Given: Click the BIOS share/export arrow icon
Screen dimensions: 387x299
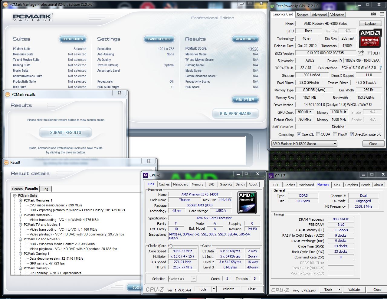Looking at the screenshot, I should pos(361,53).
